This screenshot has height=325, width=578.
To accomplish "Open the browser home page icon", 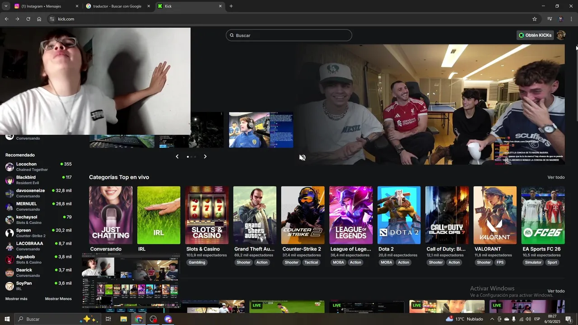I will click(x=39, y=19).
